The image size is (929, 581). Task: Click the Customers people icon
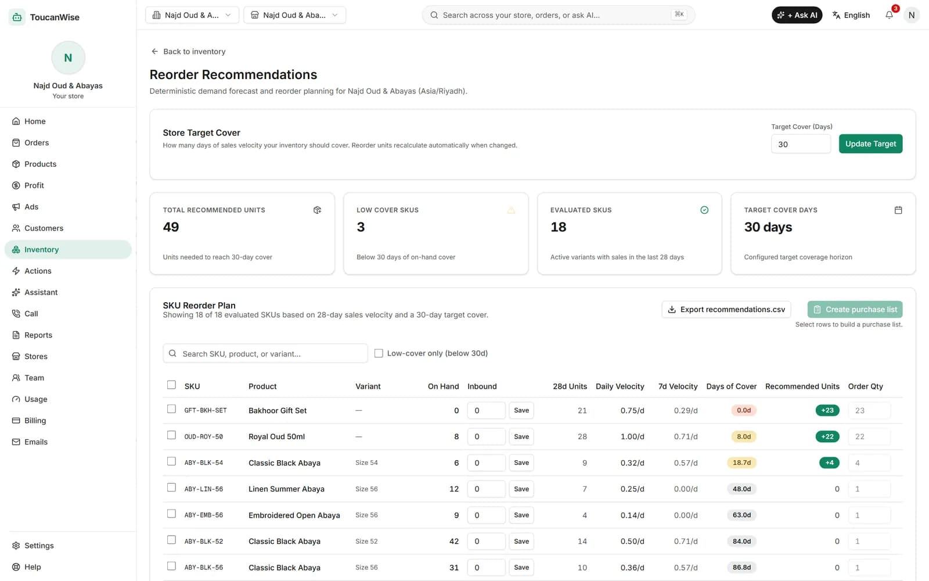pos(16,228)
